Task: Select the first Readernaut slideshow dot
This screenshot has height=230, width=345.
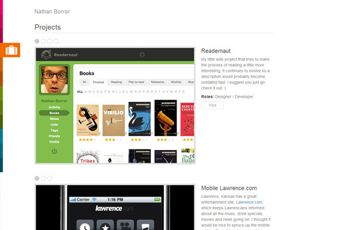Action: [x=37, y=41]
